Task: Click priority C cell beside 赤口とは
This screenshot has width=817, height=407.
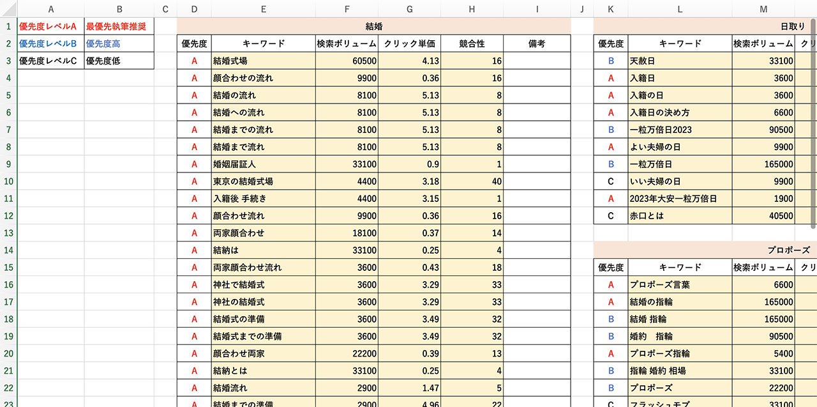Action: pyautogui.click(x=611, y=216)
